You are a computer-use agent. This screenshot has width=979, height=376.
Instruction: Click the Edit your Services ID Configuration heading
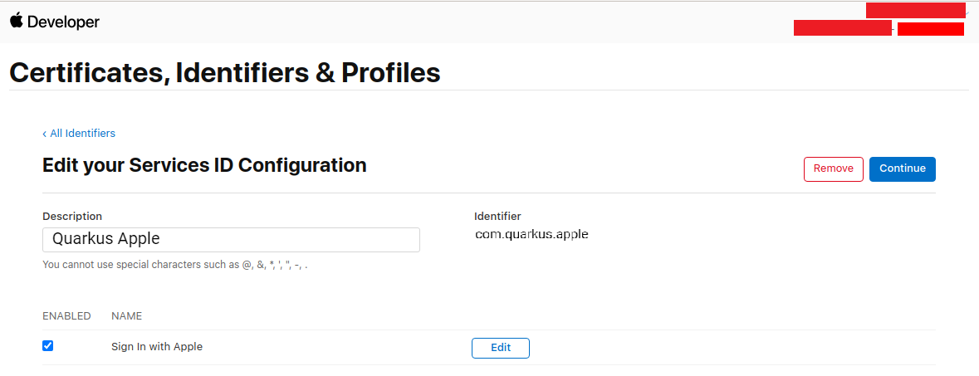[204, 165]
